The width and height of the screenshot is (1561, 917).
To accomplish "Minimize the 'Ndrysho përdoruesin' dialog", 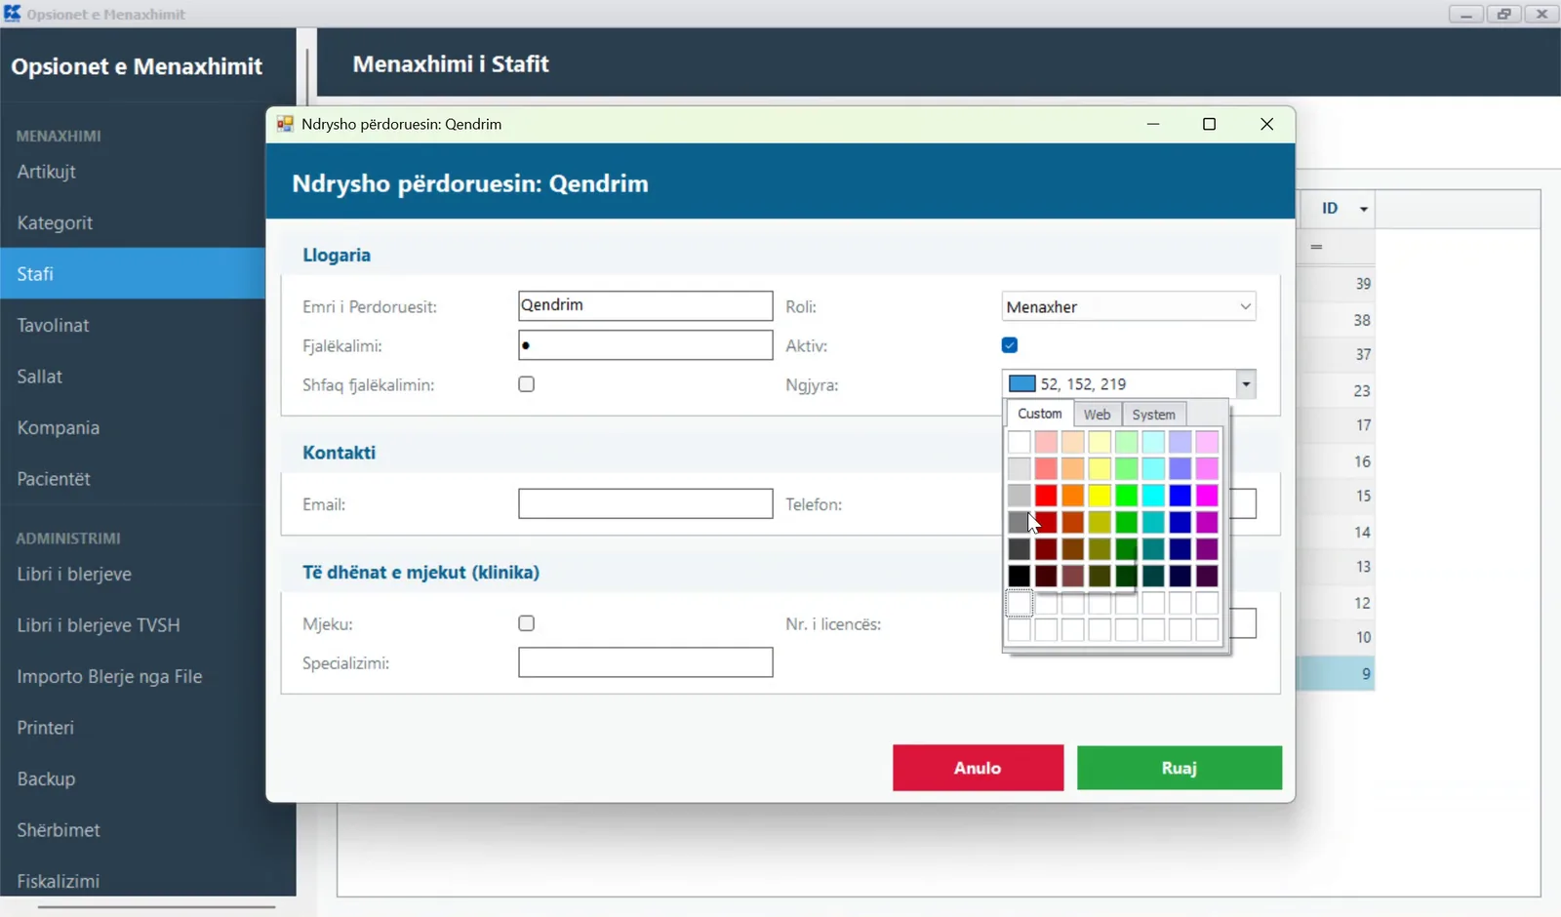I will click(1153, 124).
